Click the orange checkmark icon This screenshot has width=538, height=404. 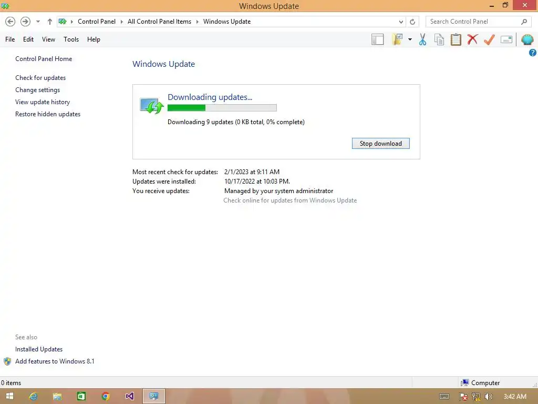click(489, 39)
